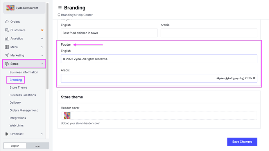Click the Menu grid icon

pyautogui.click(x=7, y=47)
